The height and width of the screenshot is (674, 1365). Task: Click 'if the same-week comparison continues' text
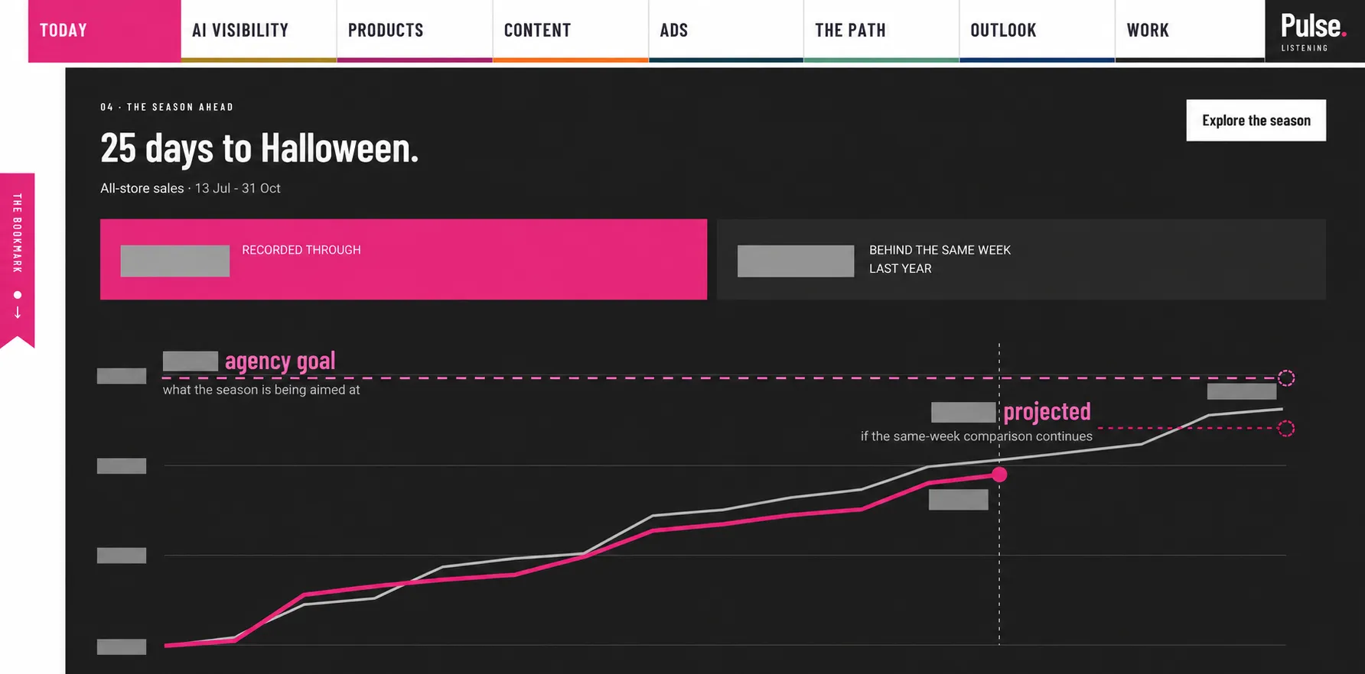coord(976,436)
